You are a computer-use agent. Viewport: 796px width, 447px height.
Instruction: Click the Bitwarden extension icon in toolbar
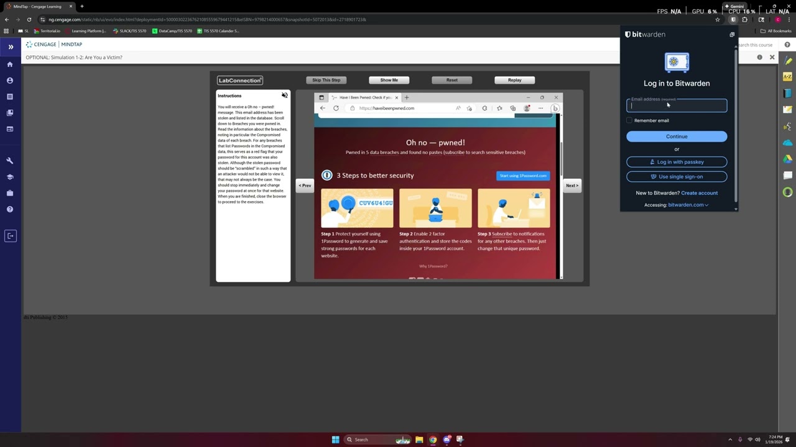click(733, 19)
